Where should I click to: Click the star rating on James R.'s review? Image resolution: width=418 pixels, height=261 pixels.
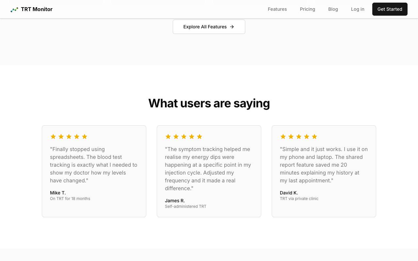(184, 137)
